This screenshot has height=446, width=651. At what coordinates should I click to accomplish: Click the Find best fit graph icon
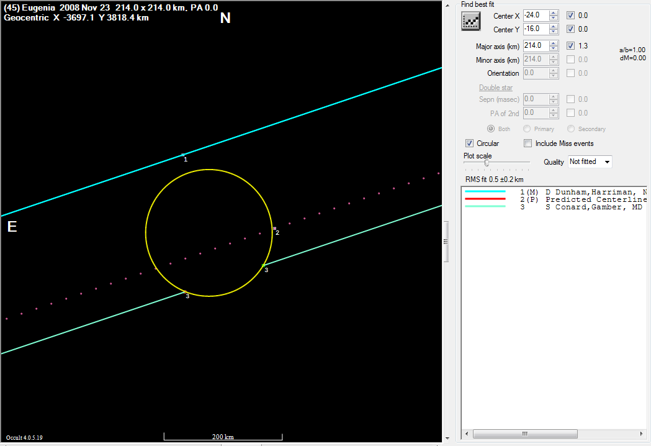click(x=472, y=21)
